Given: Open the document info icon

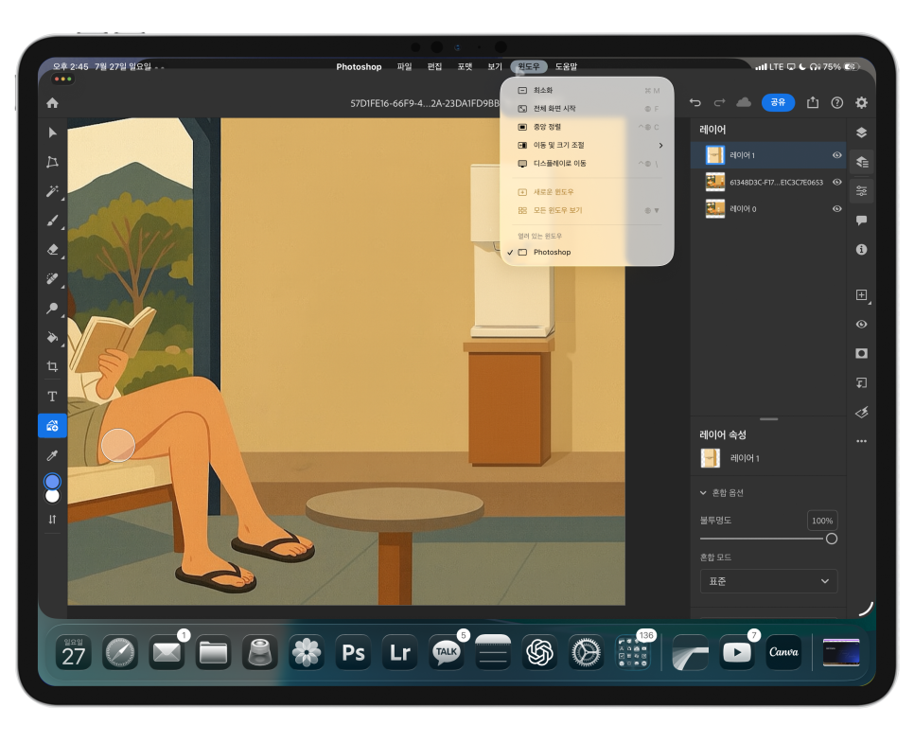Looking at the screenshot, I should point(862,249).
